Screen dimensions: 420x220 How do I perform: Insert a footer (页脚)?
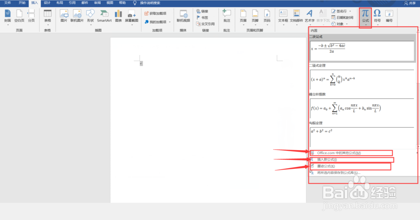click(255, 17)
